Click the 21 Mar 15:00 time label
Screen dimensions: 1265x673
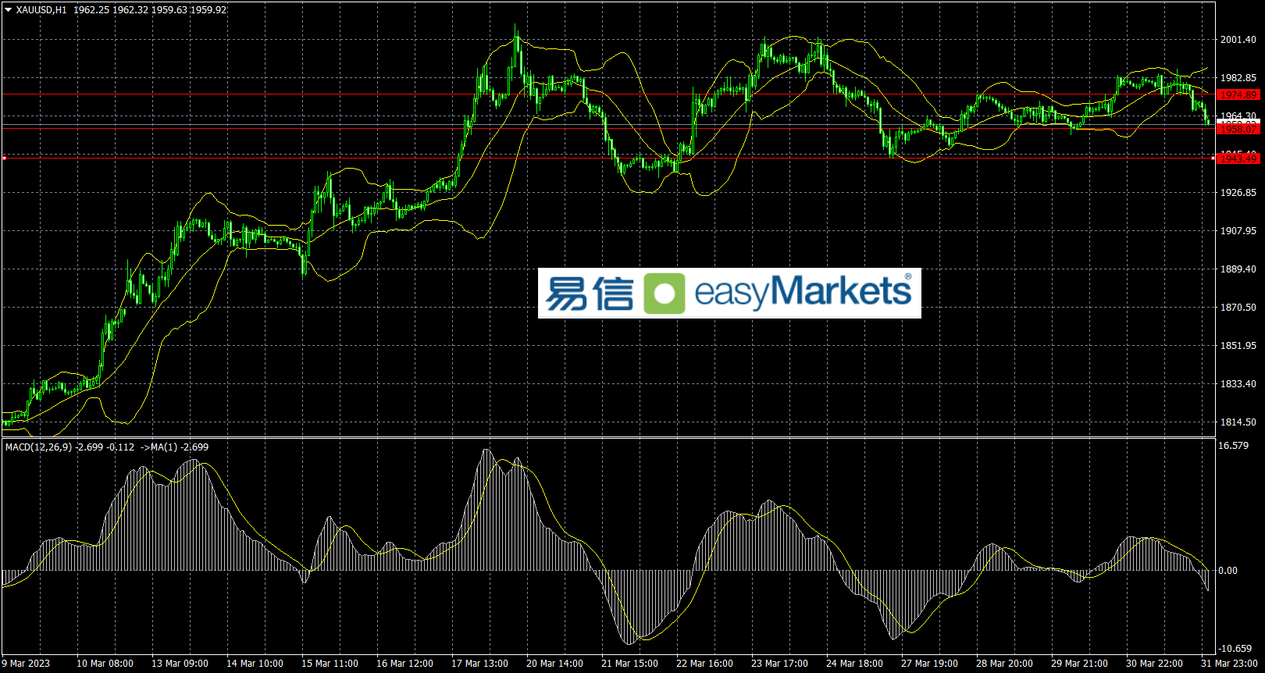[629, 664]
